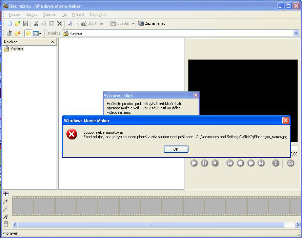This screenshot has width=302, height=238.
Task: Click the Odeslat toolbar button
Action: pyautogui.click(x=120, y=23)
